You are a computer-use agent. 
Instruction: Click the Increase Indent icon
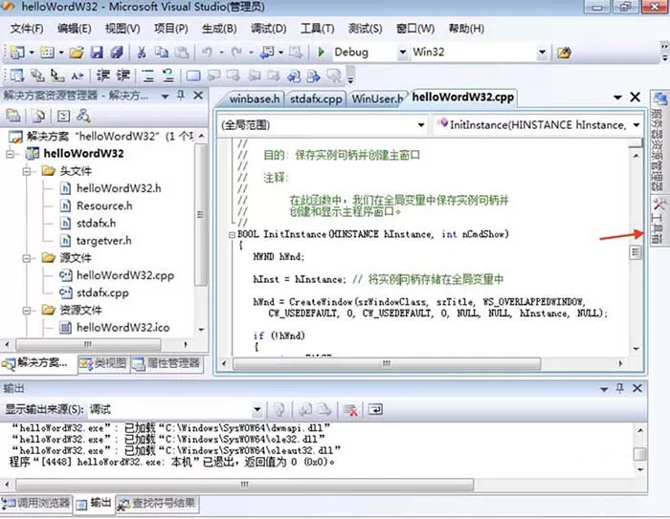click(x=123, y=76)
